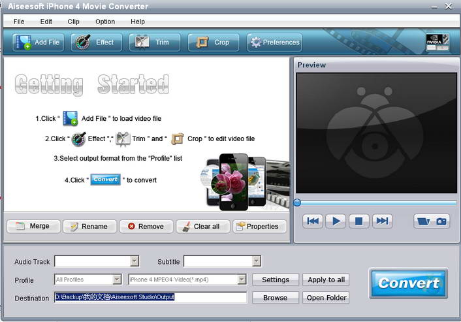Open the snapshot folder icon

pyautogui.click(x=423, y=221)
